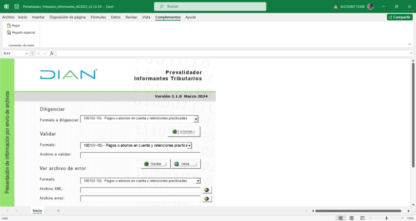Viewport: 416px width, 221px height.
Task: Click the horizontal scrollbar thumb
Action: point(358,211)
